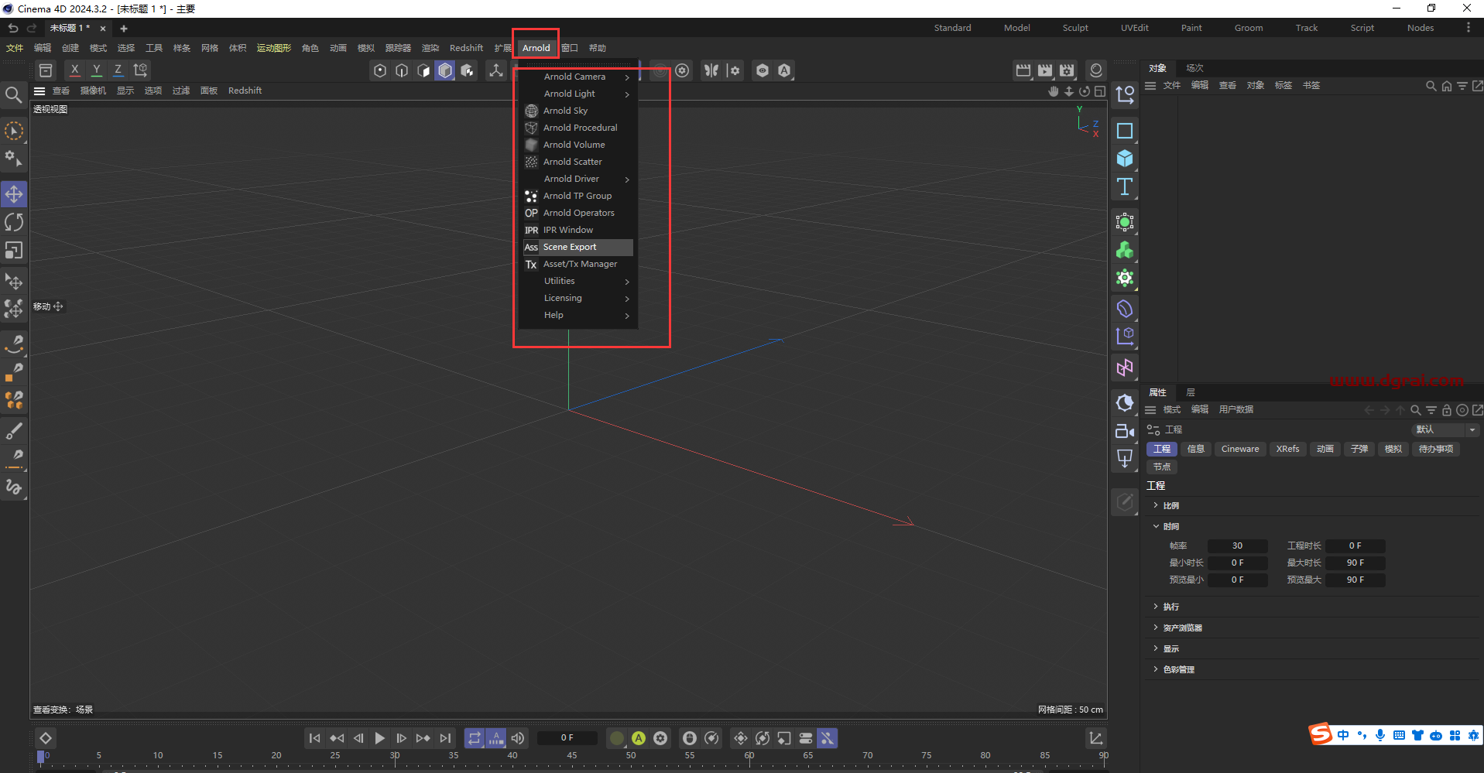Toggle the attribute panel lock icon

click(1446, 410)
